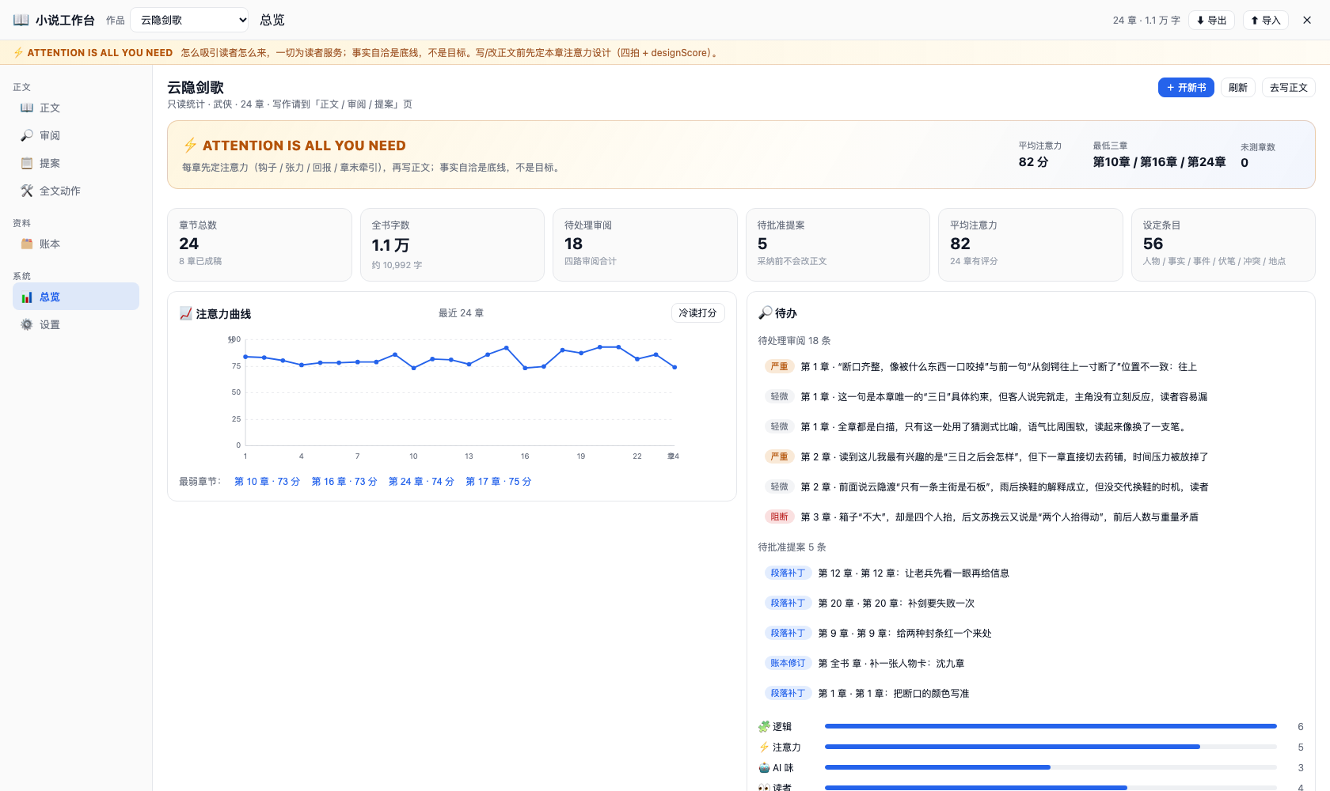The height and width of the screenshot is (791, 1330).
Task: Open weakest chapter link 第 10 章 · 73 分
Action: (267, 481)
